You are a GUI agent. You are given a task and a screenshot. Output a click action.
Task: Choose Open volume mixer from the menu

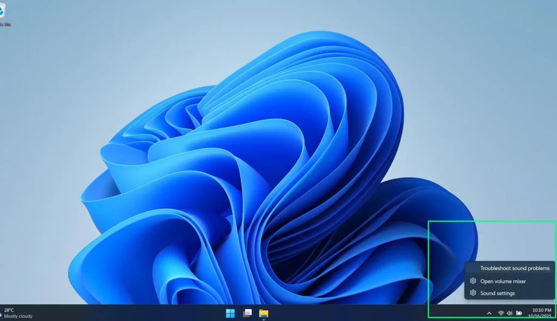coord(503,281)
